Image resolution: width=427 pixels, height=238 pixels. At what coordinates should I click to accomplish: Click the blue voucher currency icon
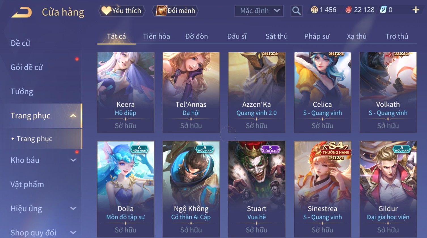pyautogui.click(x=383, y=10)
